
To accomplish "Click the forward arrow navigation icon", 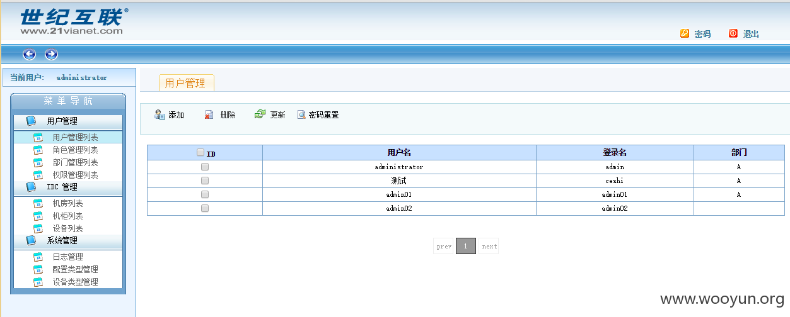I will (52, 54).
